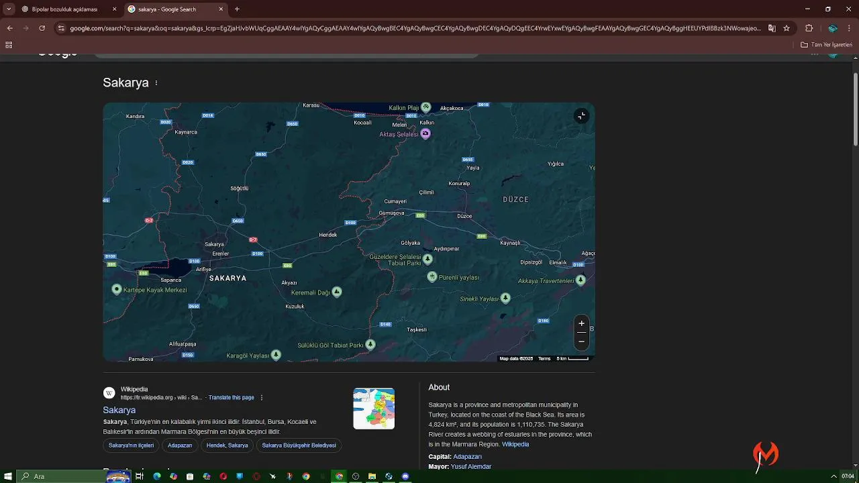The height and width of the screenshot is (483, 859).
Task: Click Translate this page link
Action: click(232, 398)
